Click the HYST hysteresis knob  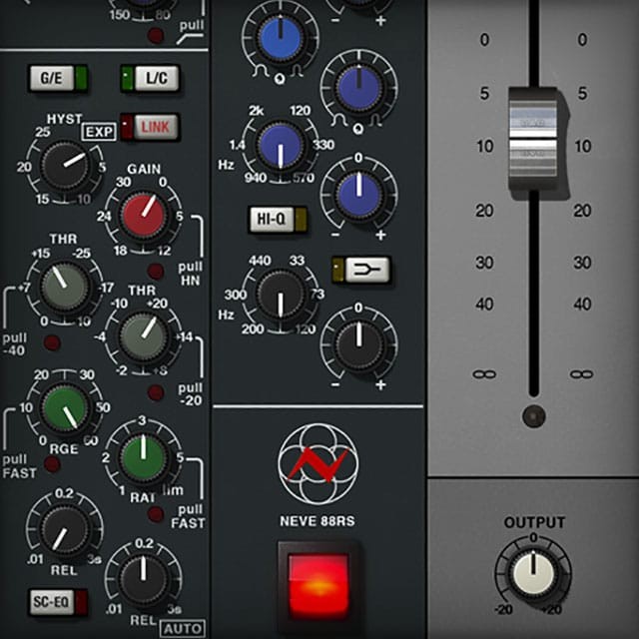click(x=63, y=165)
